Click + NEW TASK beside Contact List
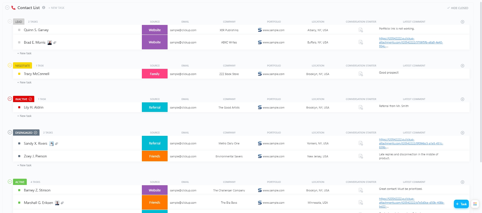The height and width of the screenshot is (213, 482). coord(56,8)
